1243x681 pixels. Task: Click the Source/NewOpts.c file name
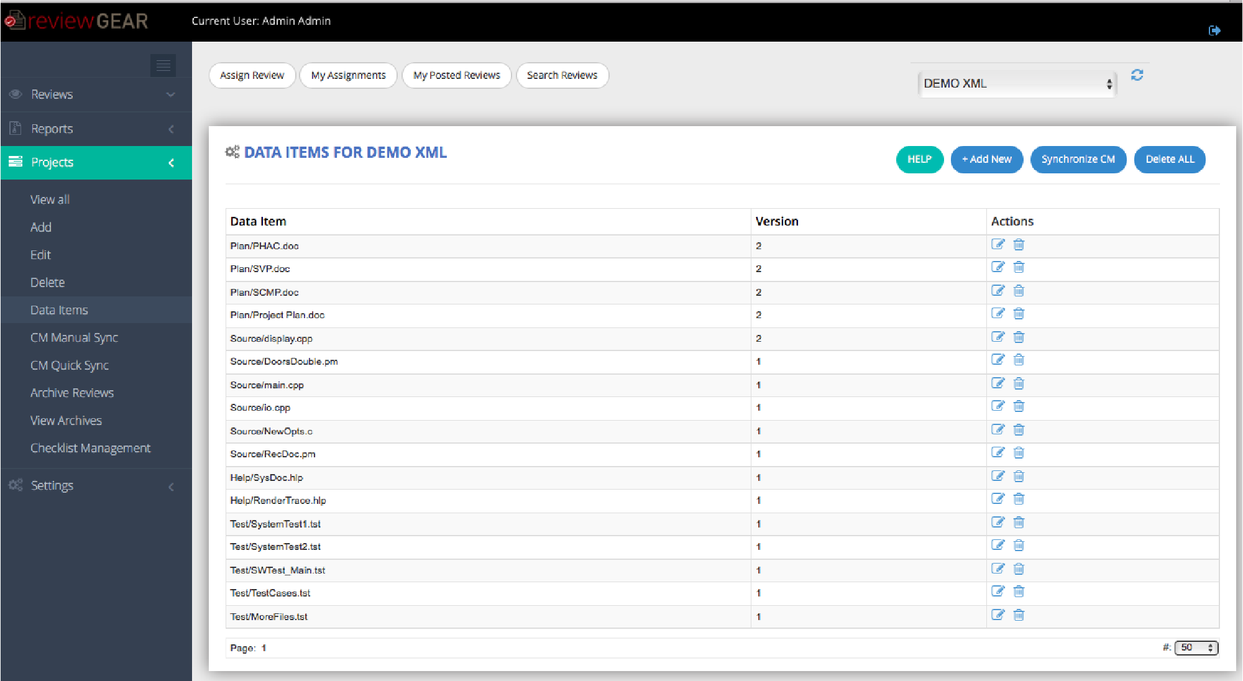pyautogui.click(x=271, y=431)
